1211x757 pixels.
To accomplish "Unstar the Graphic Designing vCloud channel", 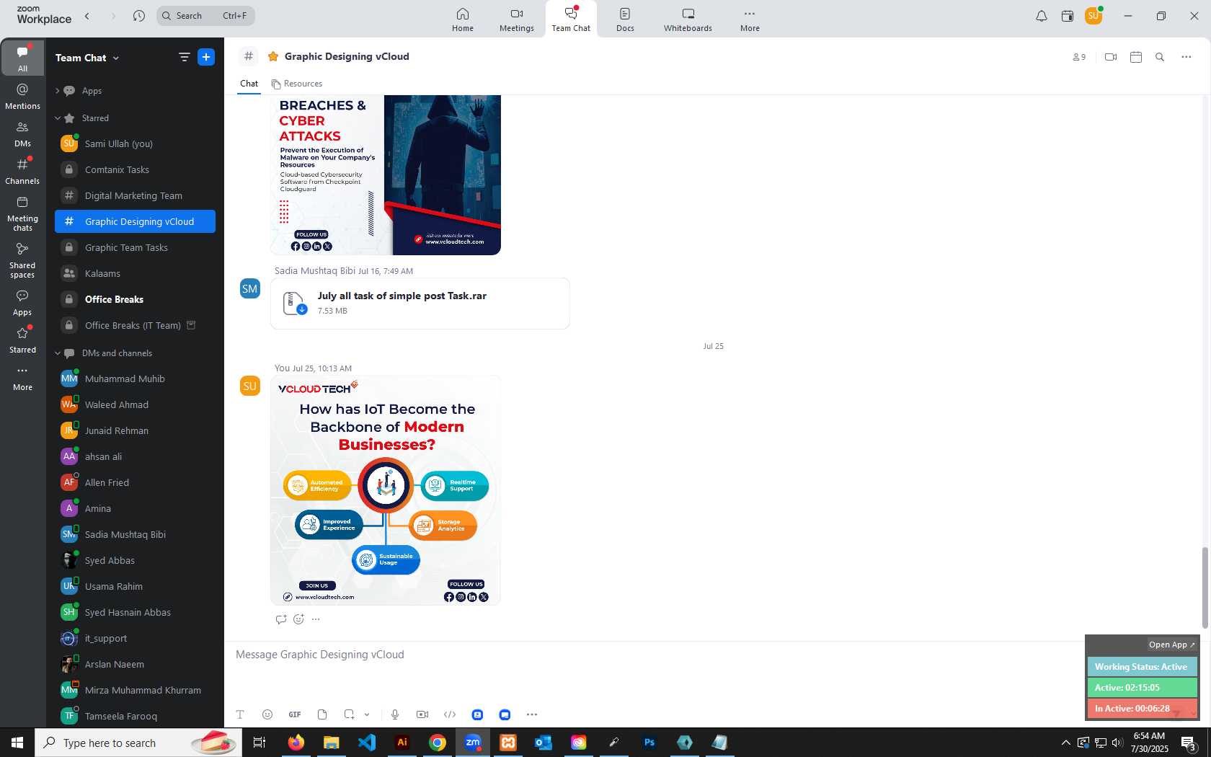I will pyautogui.click(x=273, y=56).
